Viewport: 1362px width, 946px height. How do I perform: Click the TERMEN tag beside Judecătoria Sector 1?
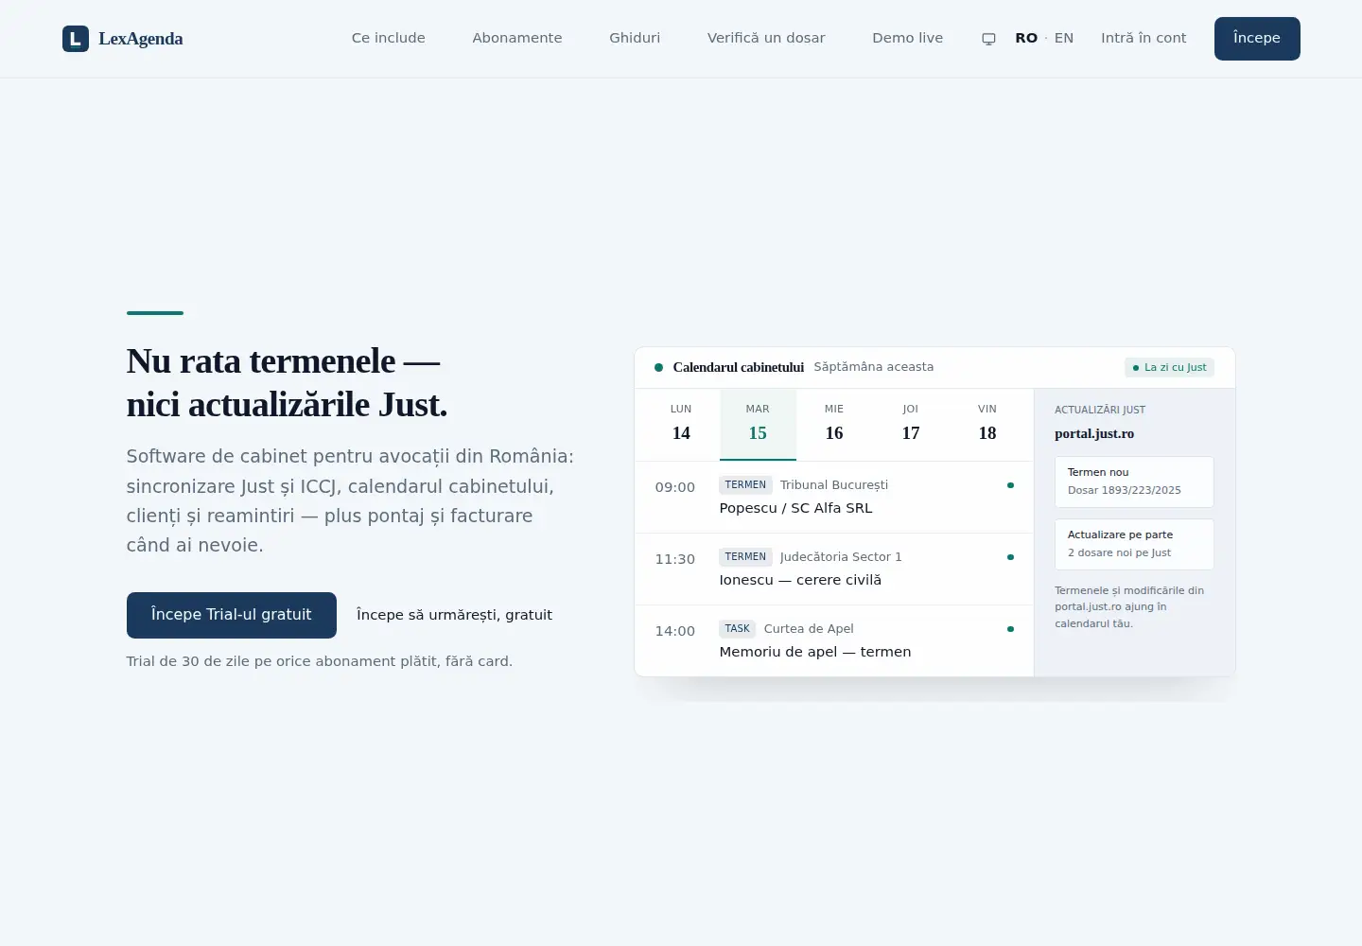(x=745, y=556)
